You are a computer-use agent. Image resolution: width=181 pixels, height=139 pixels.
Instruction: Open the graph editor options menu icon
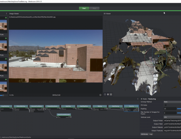[138, 99]
